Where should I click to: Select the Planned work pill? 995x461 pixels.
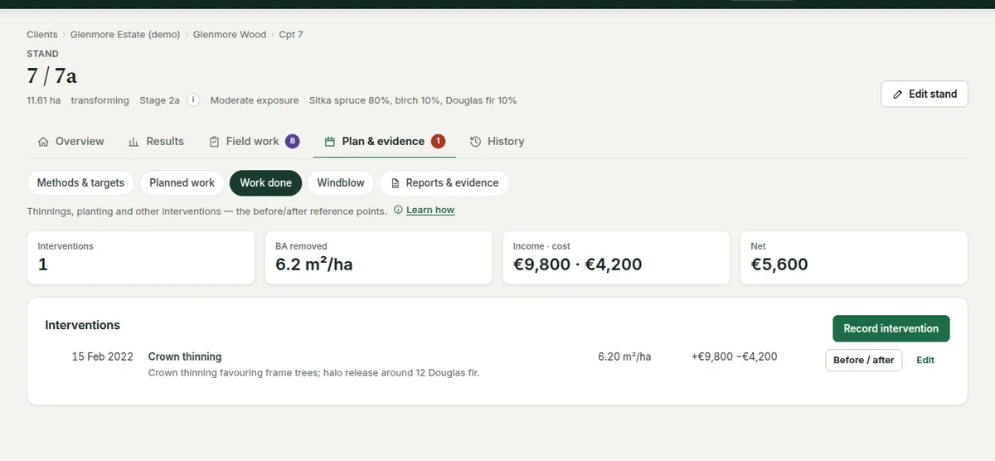[x=182, y=183]
